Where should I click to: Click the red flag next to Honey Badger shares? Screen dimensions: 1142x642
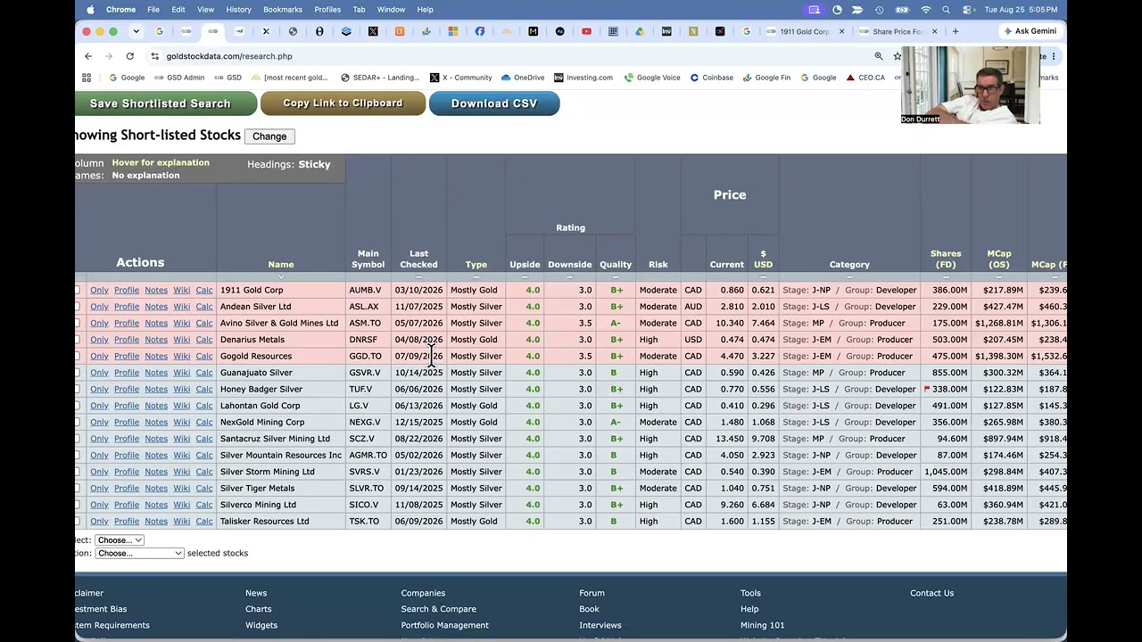[927, 389]
